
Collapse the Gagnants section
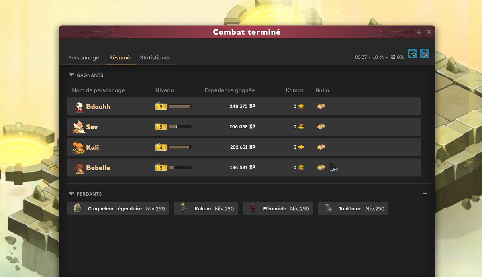click(x=425, y=75)
